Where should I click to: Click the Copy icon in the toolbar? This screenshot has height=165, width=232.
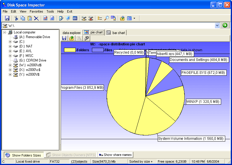tap(23, 18)
